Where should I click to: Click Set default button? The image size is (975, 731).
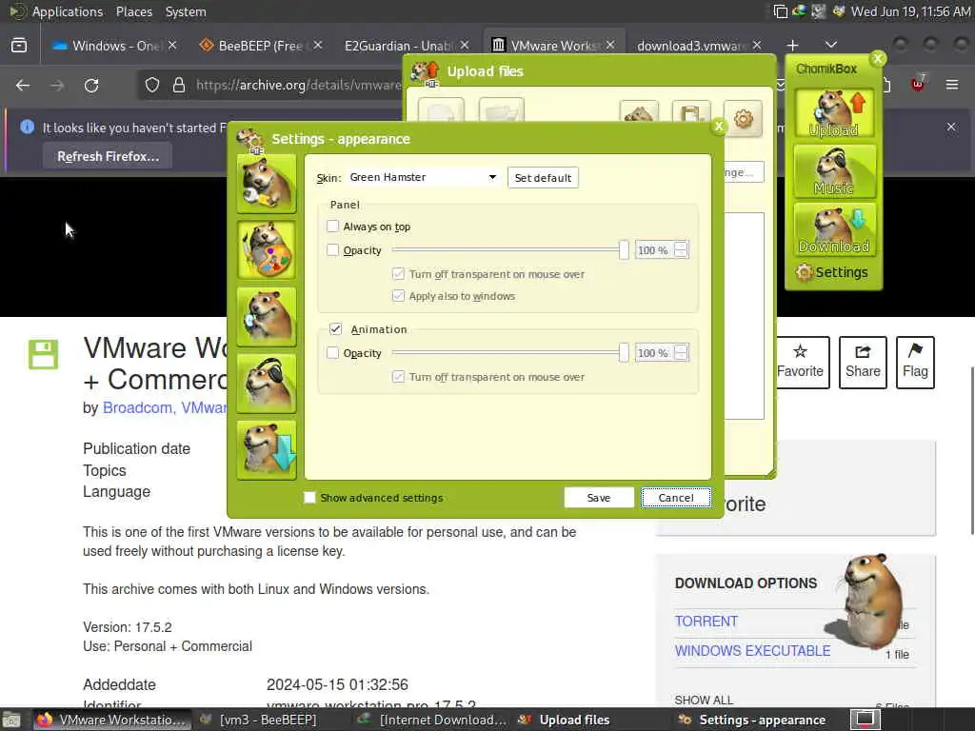(x=543, y=178)
